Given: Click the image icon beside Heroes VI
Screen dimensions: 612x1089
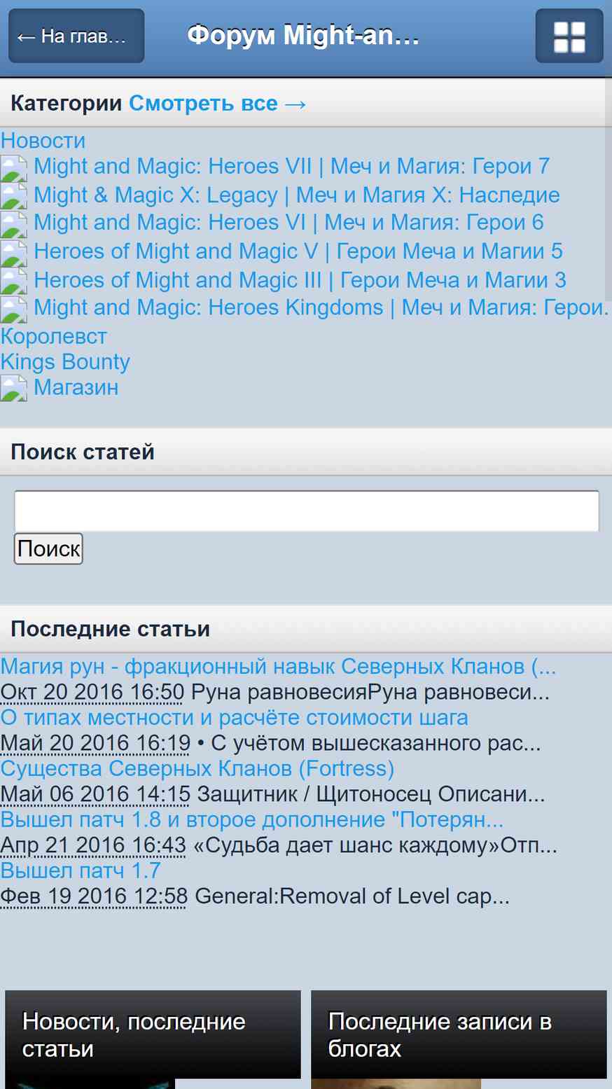Looking at the screenshot, I should coord(14,225).
